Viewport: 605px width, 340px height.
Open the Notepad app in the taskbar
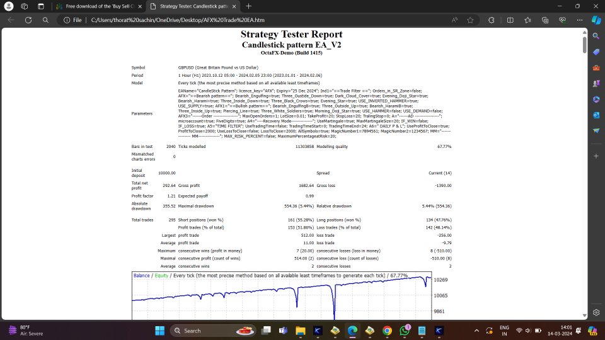point(422,331)
